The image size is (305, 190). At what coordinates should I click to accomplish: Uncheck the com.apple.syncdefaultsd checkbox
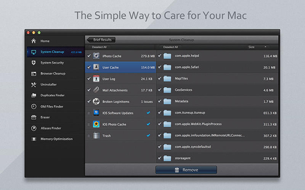pos(160,146)
